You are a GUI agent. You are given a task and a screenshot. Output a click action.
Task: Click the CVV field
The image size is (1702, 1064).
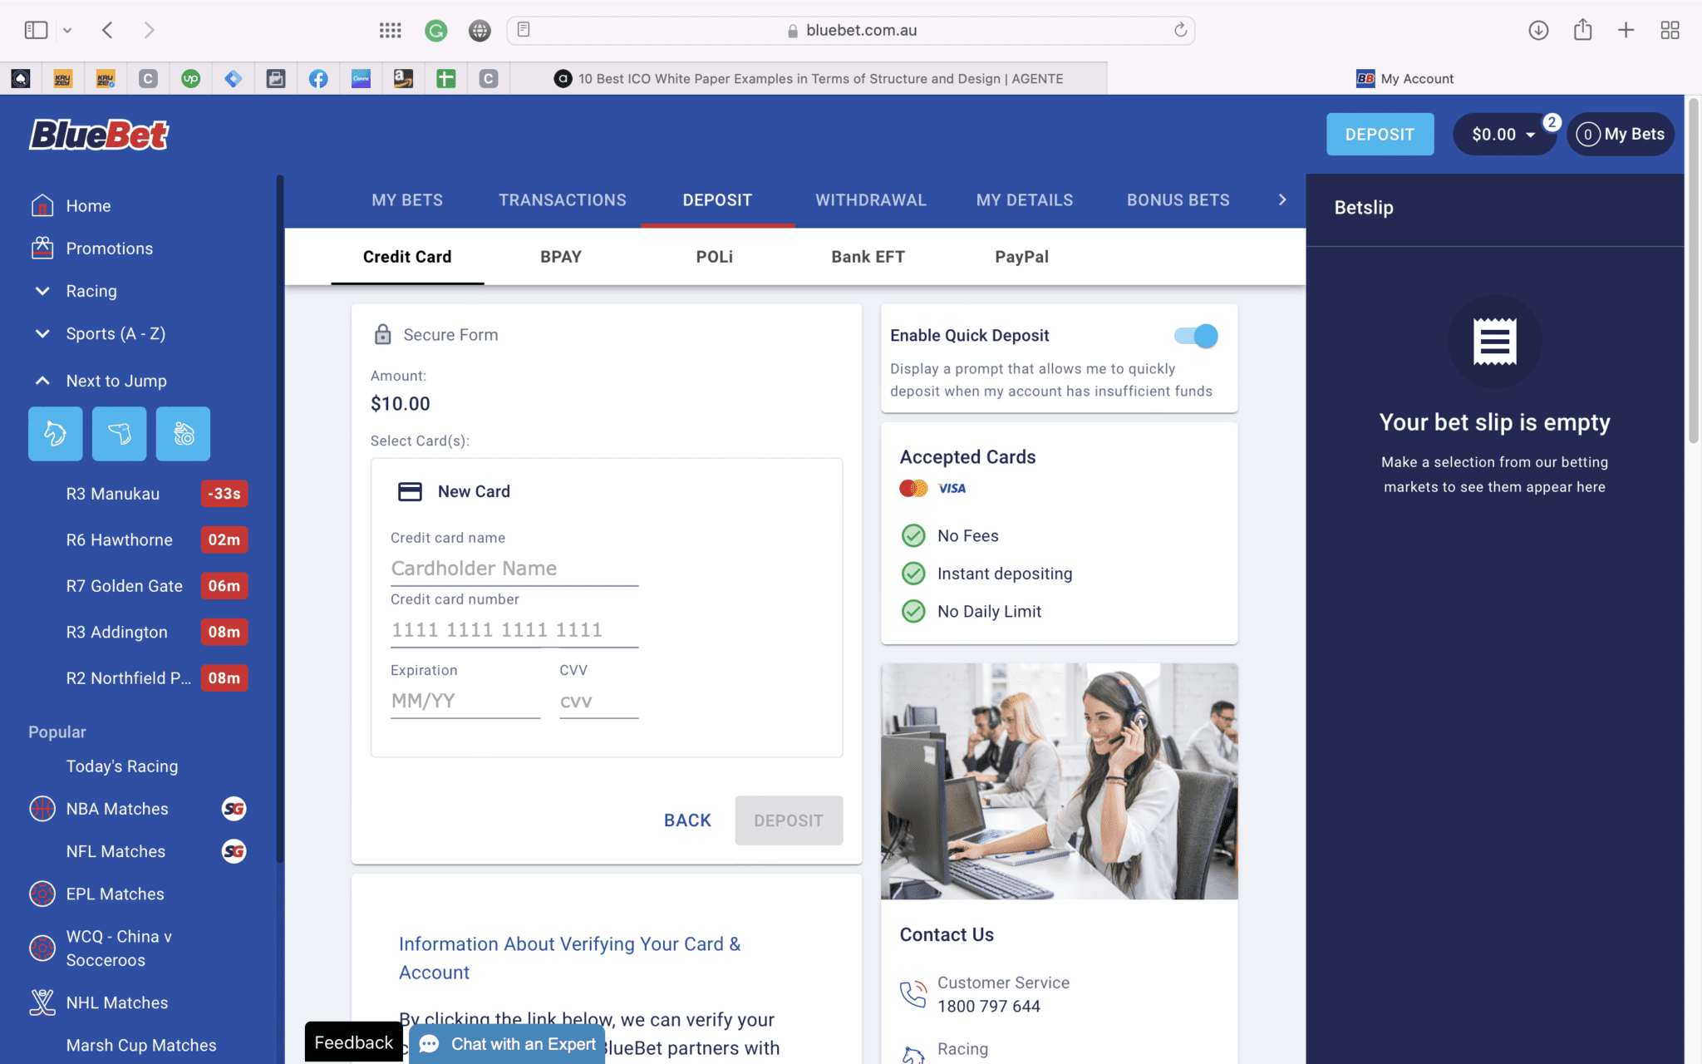tap(599, 701)
